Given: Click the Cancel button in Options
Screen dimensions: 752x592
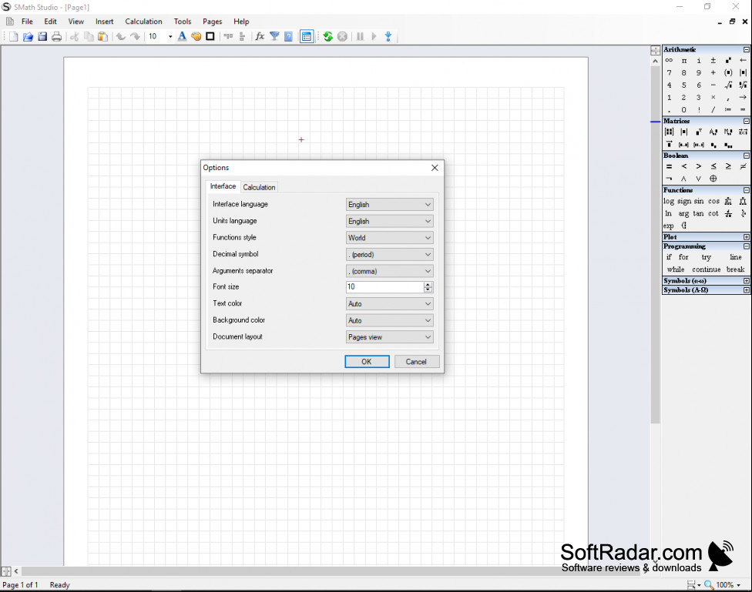Looking at the screenshot, I should [x=416, y=361].
